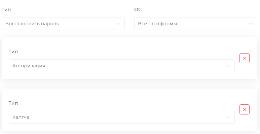Remove the Авторизация block with red X
Screen dimensions: 260x134
245,58
